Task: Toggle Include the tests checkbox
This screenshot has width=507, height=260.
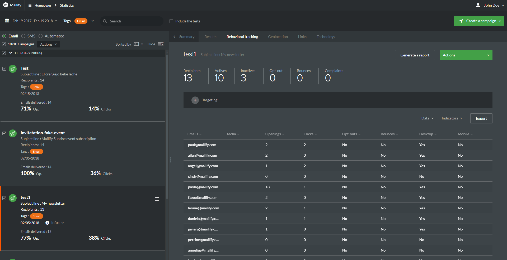Action: (171, 21)
